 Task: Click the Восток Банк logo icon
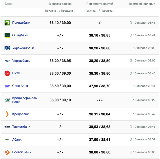coord(7,152)
